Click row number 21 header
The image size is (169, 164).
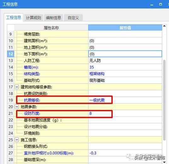tap(11, 113)
